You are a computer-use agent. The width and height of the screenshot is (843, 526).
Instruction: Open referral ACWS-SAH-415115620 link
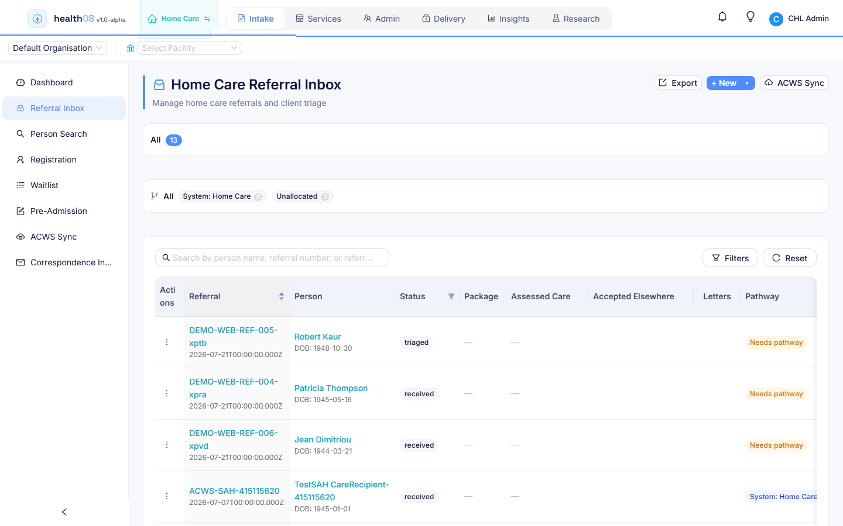234,491
